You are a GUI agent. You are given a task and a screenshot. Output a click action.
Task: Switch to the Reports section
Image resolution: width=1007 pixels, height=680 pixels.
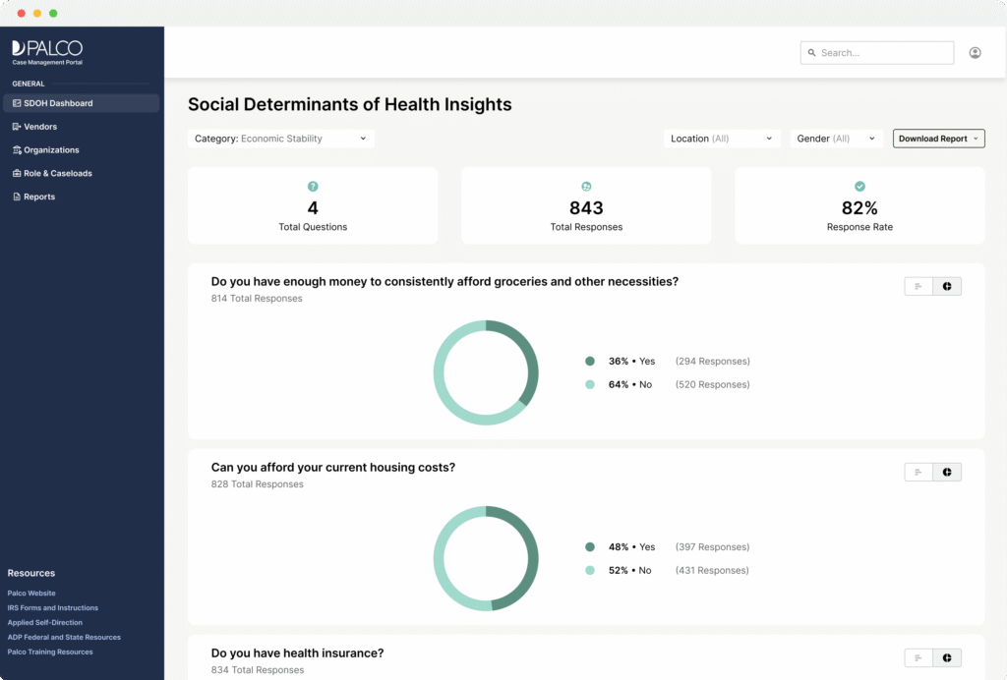37,197
